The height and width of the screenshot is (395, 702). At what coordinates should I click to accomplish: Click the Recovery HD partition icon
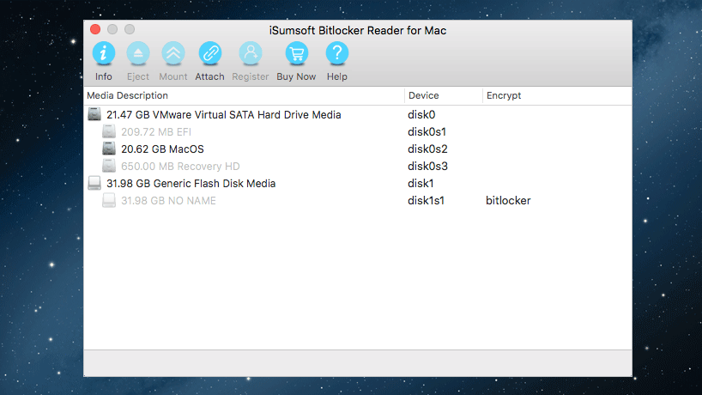[x=109, y=166]
